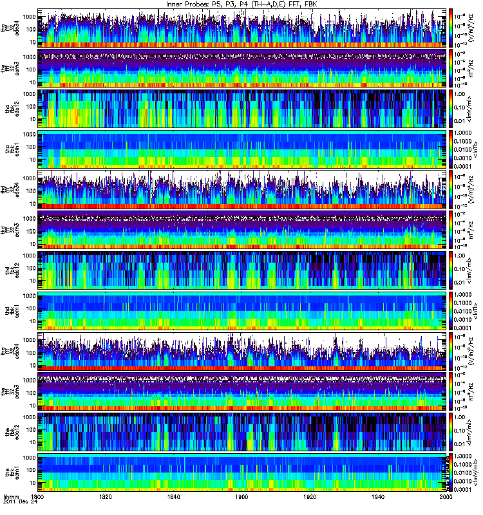Screen dimensions: 483x515
Task: Click the 'hhmm' axis unit label
Action: (12, 496)
